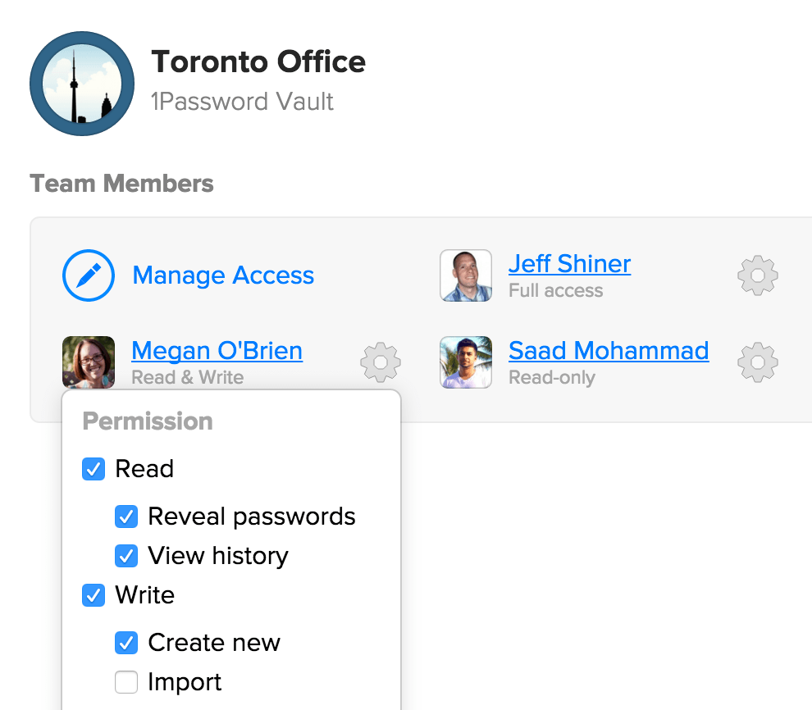Uncheck the Create new checkbox
The height and width of the screenshot is (710, 812).
(x=126, y=643)
